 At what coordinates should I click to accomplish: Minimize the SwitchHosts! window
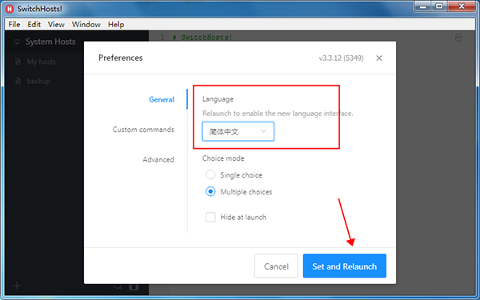pos(423,6)
